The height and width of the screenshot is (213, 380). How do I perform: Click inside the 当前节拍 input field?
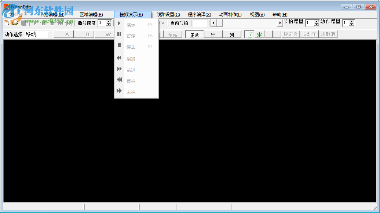pos(200,23)
